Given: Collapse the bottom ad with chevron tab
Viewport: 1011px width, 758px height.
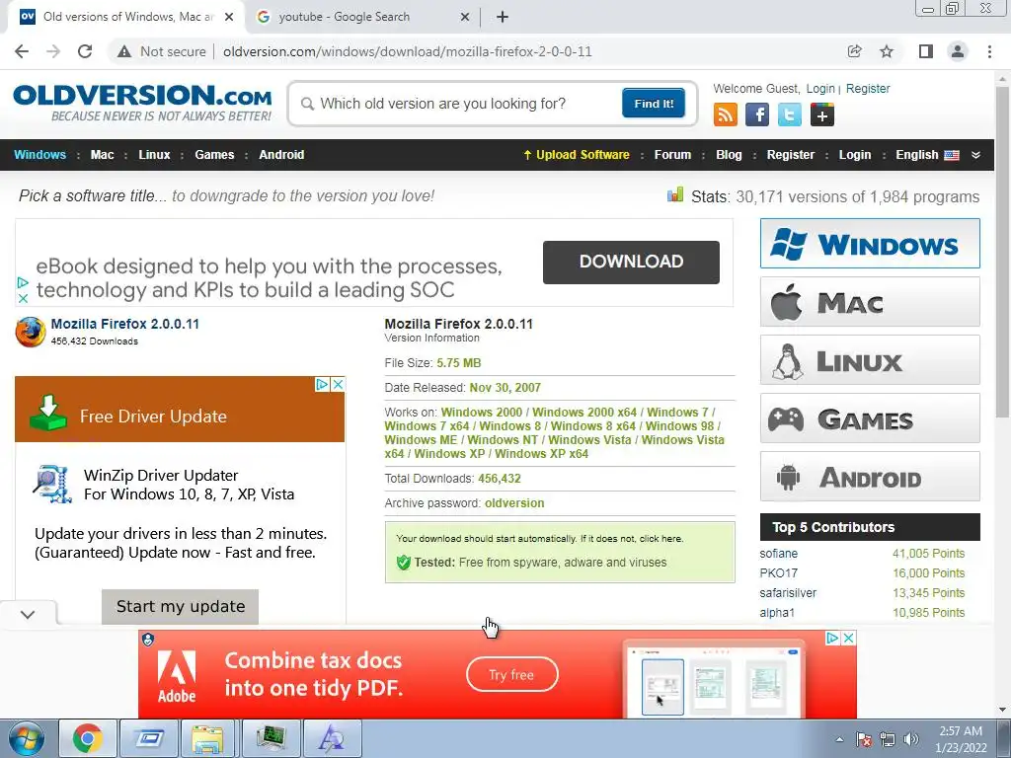Looking at the screenshot, I should (28, 614).
